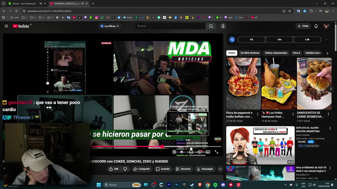
Task: Open the YouTube guide hamburger menu
Action: click(x=6, y=26)
